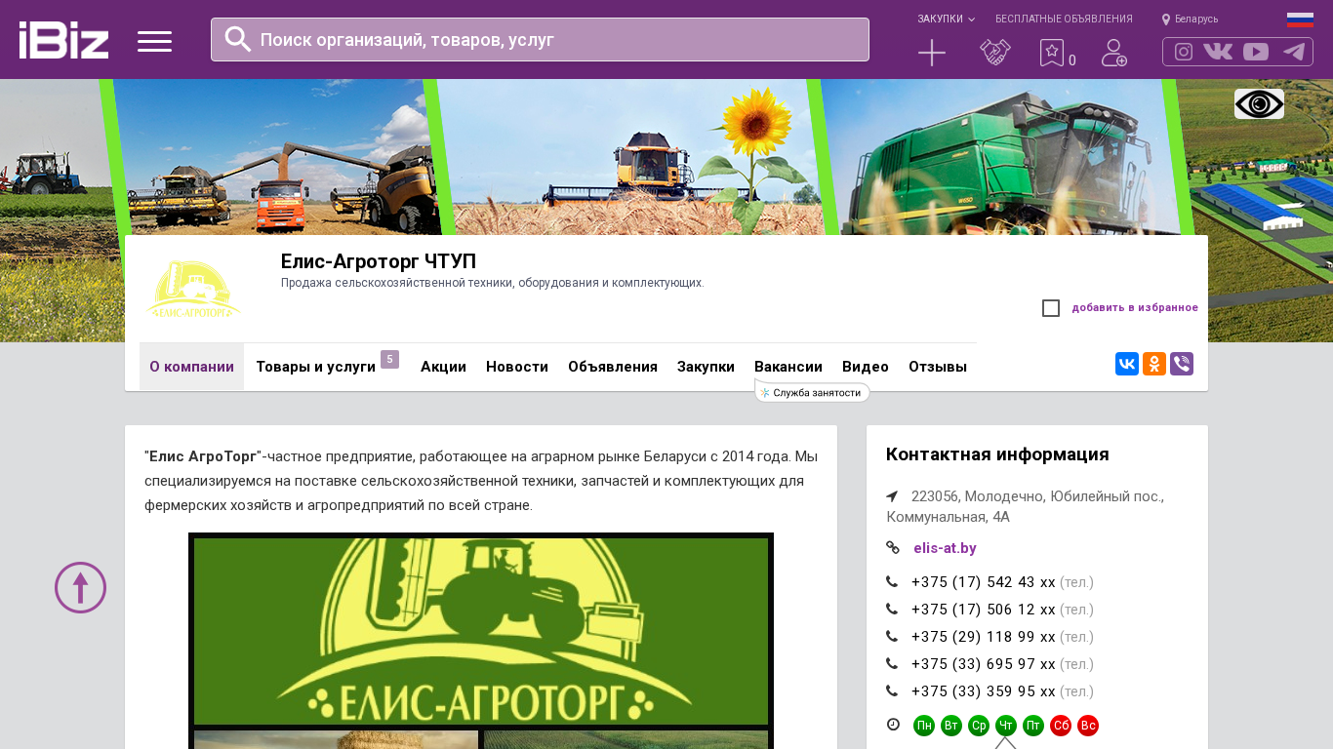
Task: Reveal phone number +375 (17) 506 12 xx
Action: pyautogui.click(x=984, y=610)
